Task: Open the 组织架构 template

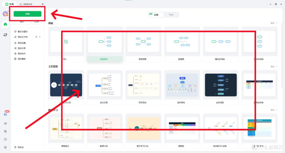Action: [182, 88]
